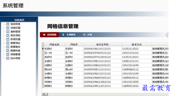Click phone number 13521321213

click(x=130, y=53)
